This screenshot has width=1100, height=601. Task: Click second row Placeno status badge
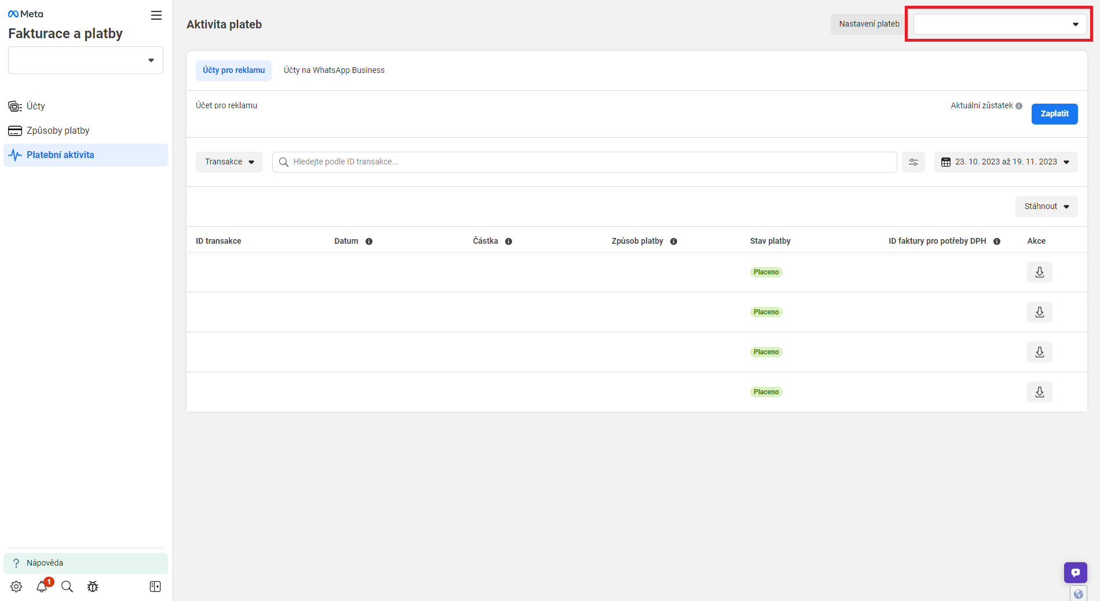tap(766, 312)
